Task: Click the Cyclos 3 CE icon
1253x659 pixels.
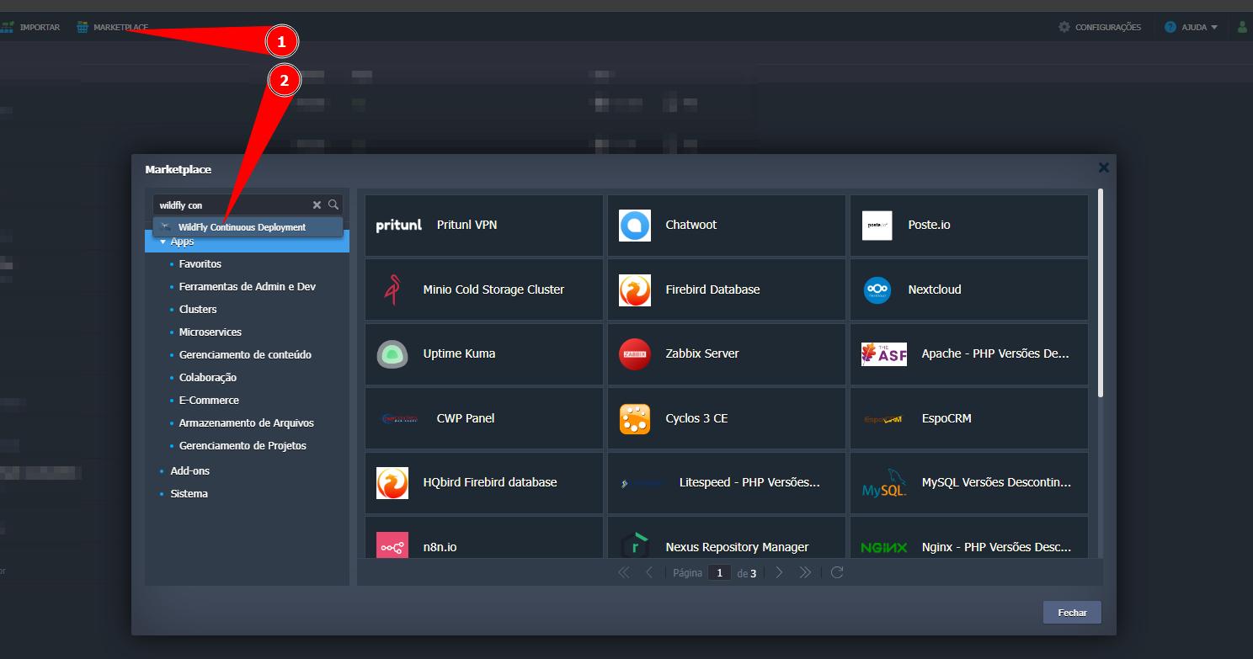Action: (634, 418)
